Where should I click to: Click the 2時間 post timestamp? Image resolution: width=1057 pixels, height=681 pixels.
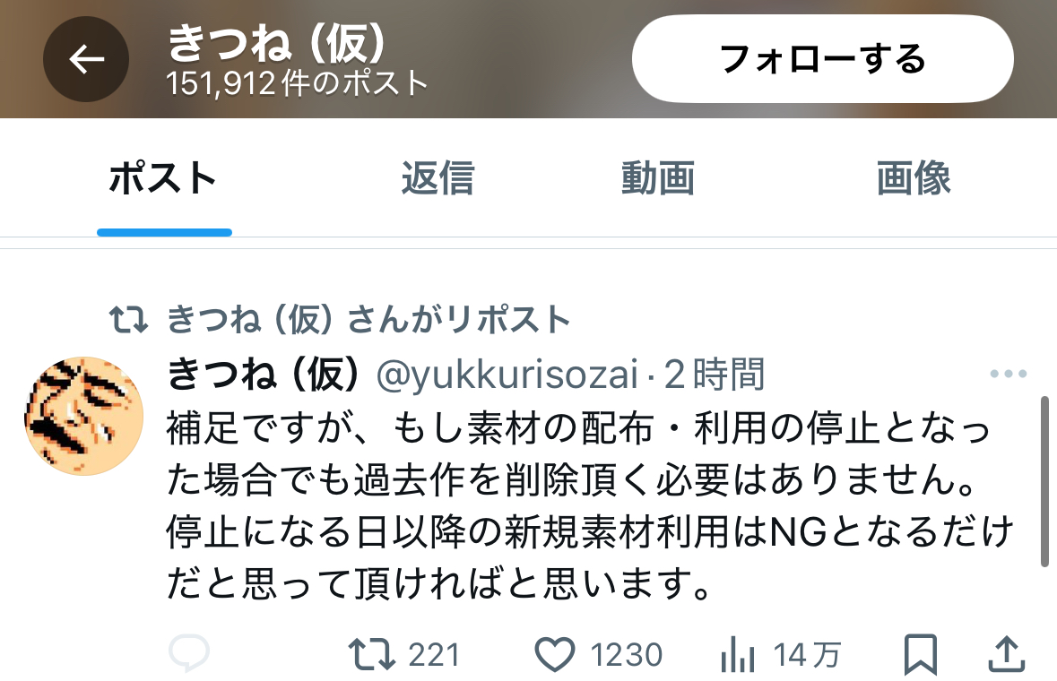tap(714, 375)
